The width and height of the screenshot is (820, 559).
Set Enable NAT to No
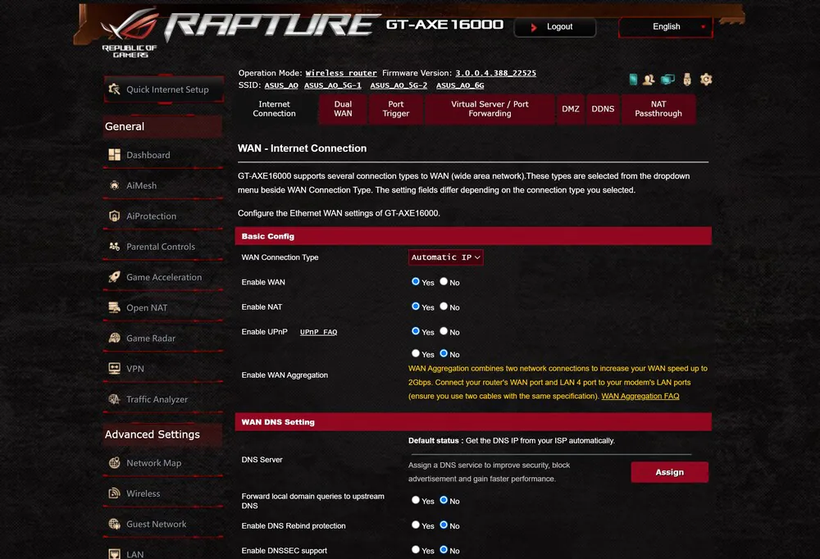(444, 307)
